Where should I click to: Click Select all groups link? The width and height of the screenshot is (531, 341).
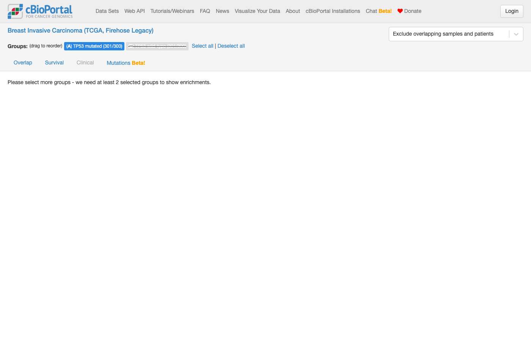coord(203,46)
